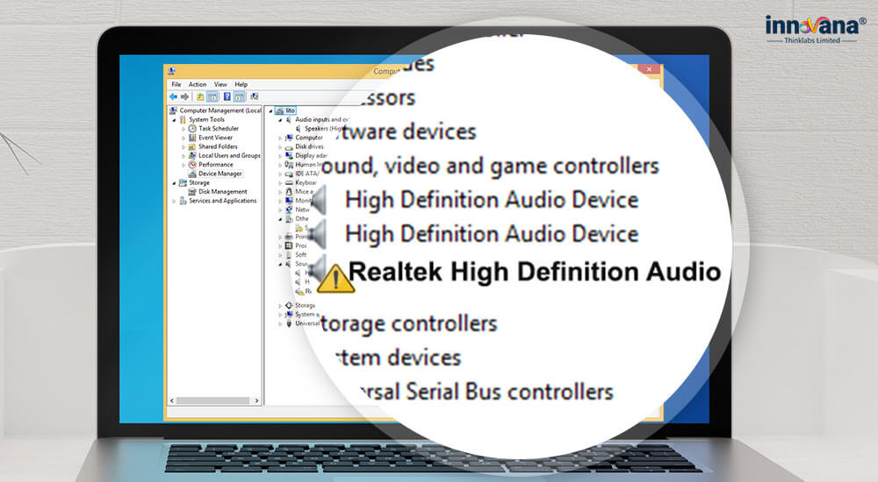This screenshot has width=878, height=482.
Task: Expand the System devices category
Action: point(281,315)
